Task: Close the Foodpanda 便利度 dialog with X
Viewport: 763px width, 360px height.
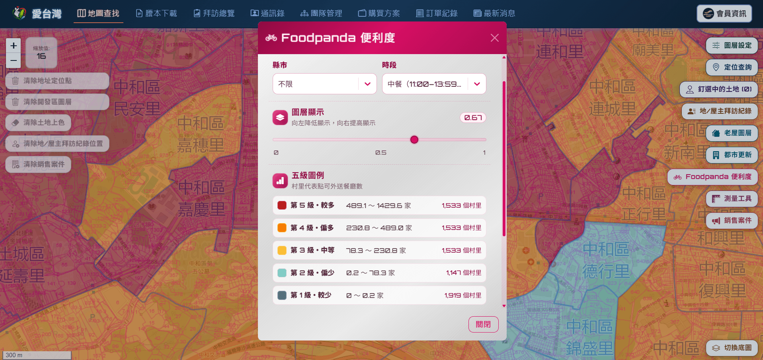Action: [495, 38]
